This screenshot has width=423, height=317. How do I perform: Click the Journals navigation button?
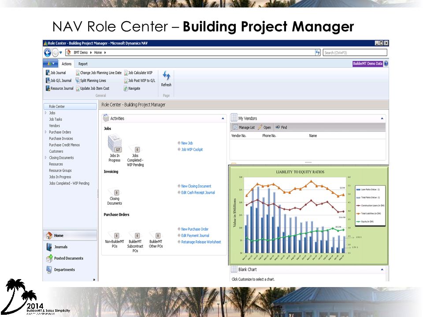click(70, 247)
